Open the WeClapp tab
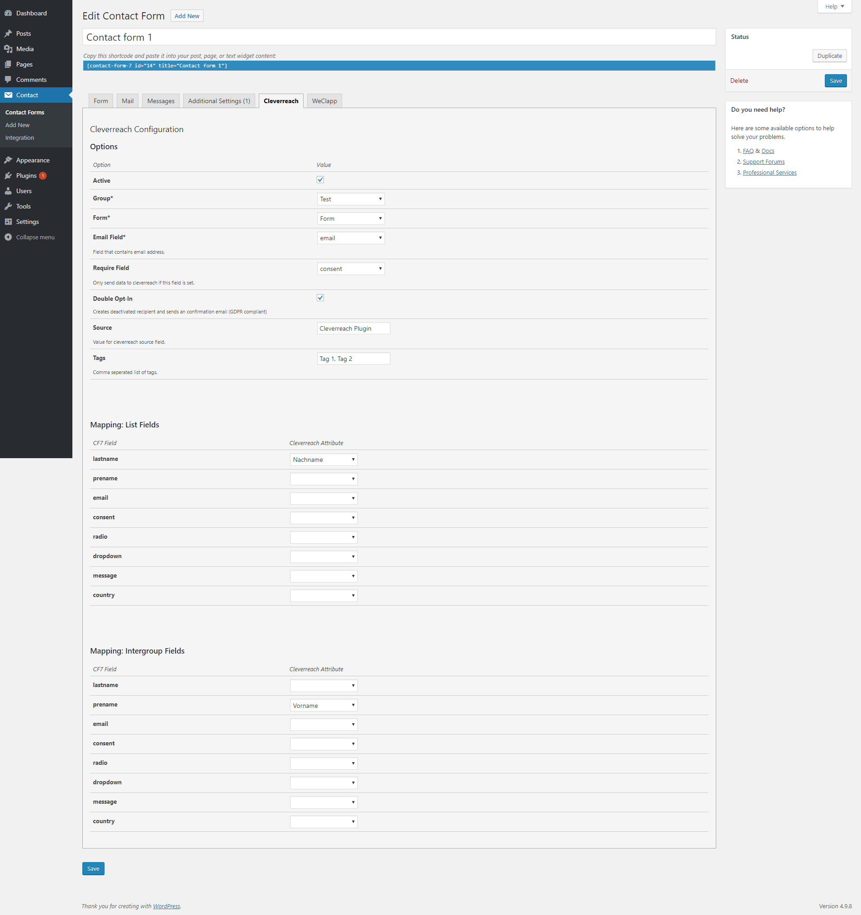The height and width of the screenshot is (915, 861). (x=324, y=101)
